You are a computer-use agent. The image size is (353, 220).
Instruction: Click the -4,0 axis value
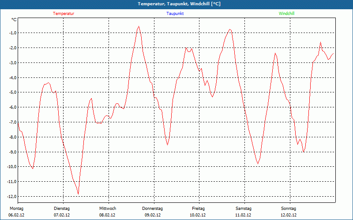pyautogui.click(x=13, y=77)
